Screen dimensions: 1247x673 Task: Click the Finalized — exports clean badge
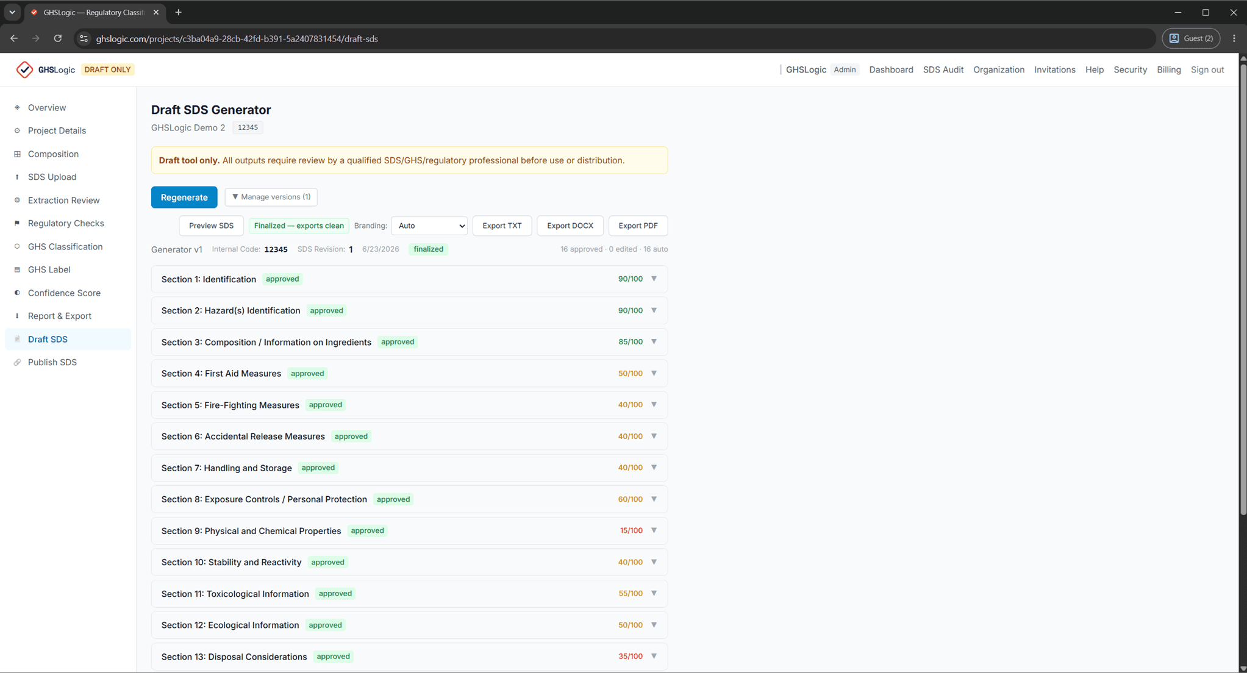tap(299, 226)
